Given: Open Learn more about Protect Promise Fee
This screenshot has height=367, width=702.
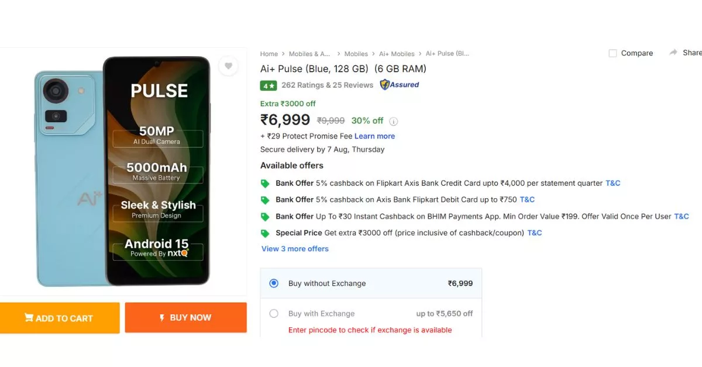Looking at the screenshot, I should pyautogui.click(x=375, y=136).
